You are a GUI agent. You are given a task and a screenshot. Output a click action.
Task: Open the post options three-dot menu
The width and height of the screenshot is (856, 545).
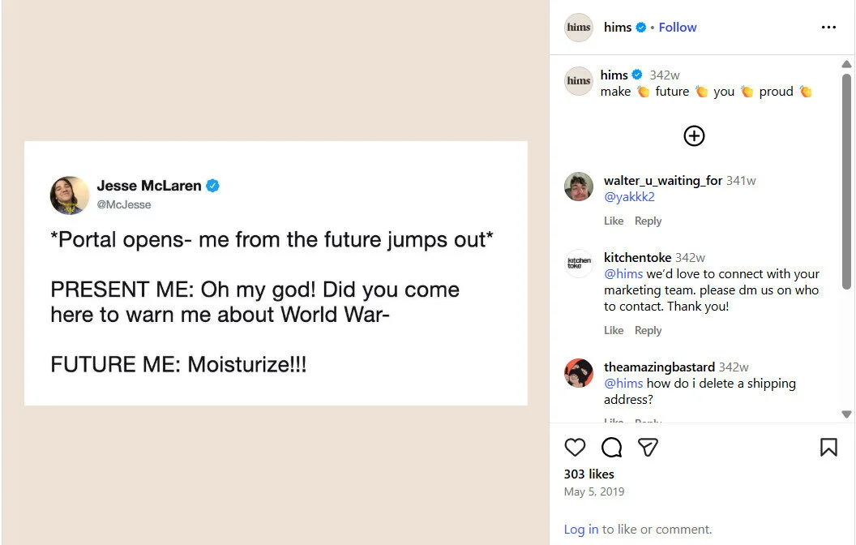(828, 27)
